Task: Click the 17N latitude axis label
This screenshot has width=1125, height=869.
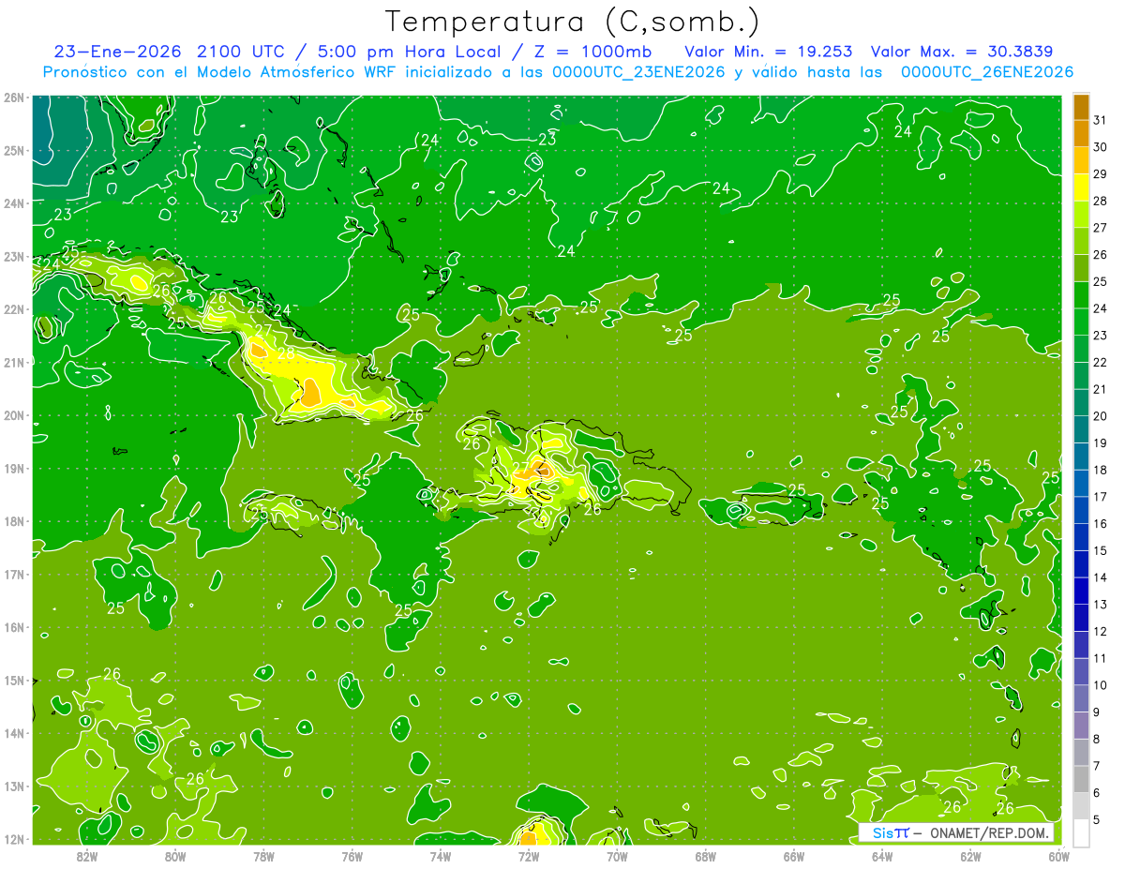Action: coord(15,575)
